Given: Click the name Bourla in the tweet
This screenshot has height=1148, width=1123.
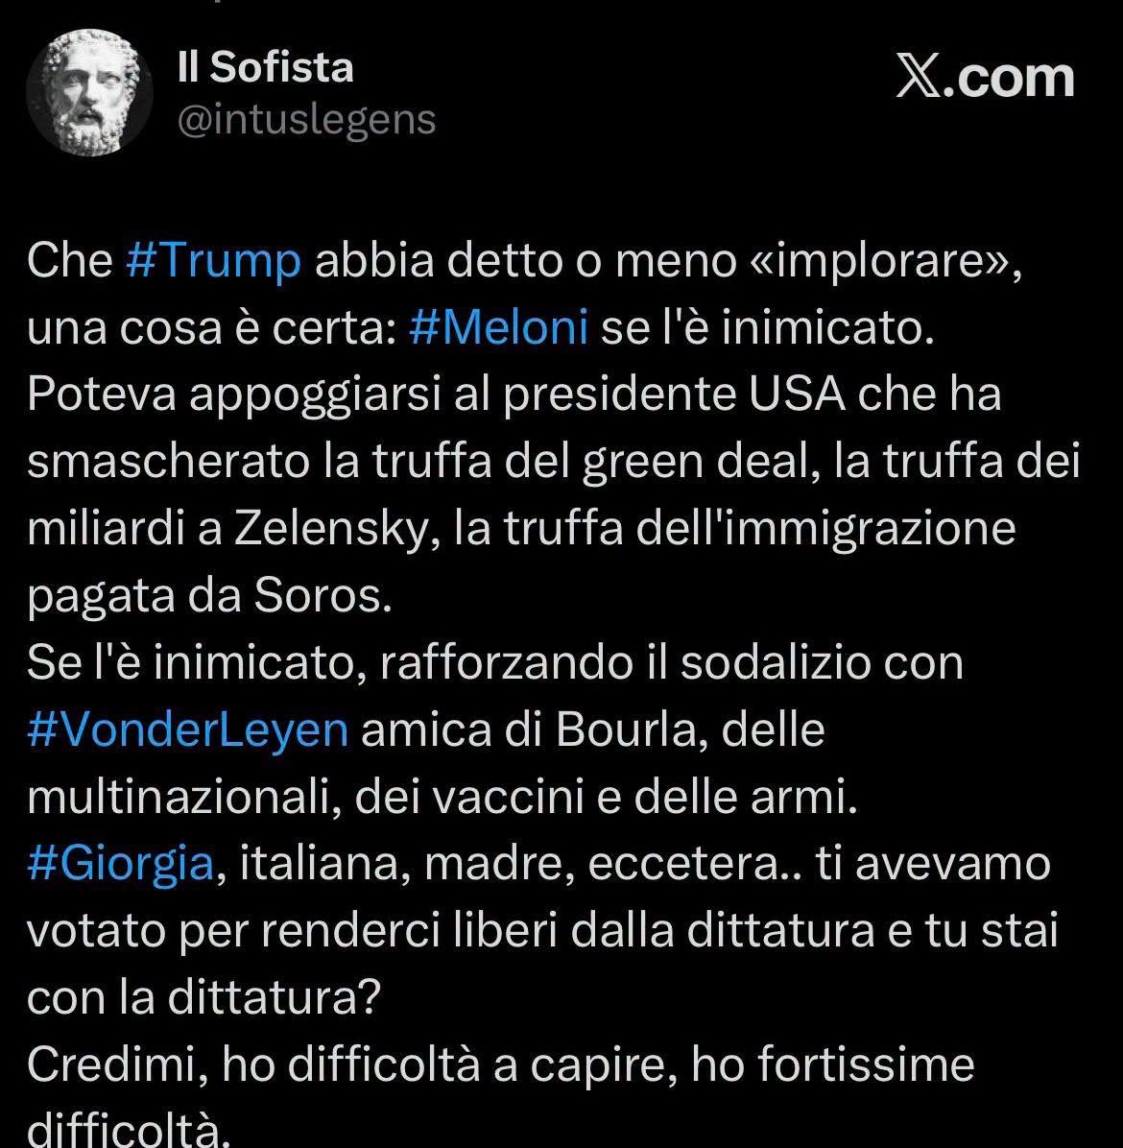Looking at the screenshot, I should [625, 729].
